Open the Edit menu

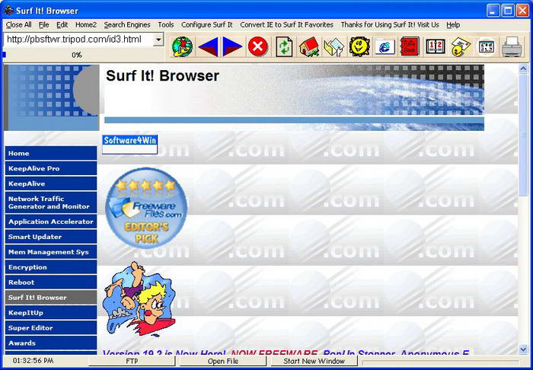pyautogui.click(x=62, y=25)
